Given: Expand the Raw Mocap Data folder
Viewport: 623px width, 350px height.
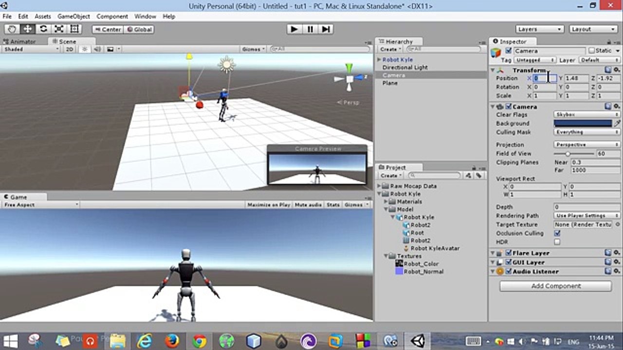Looking at the screenshot, I should 379,186.
